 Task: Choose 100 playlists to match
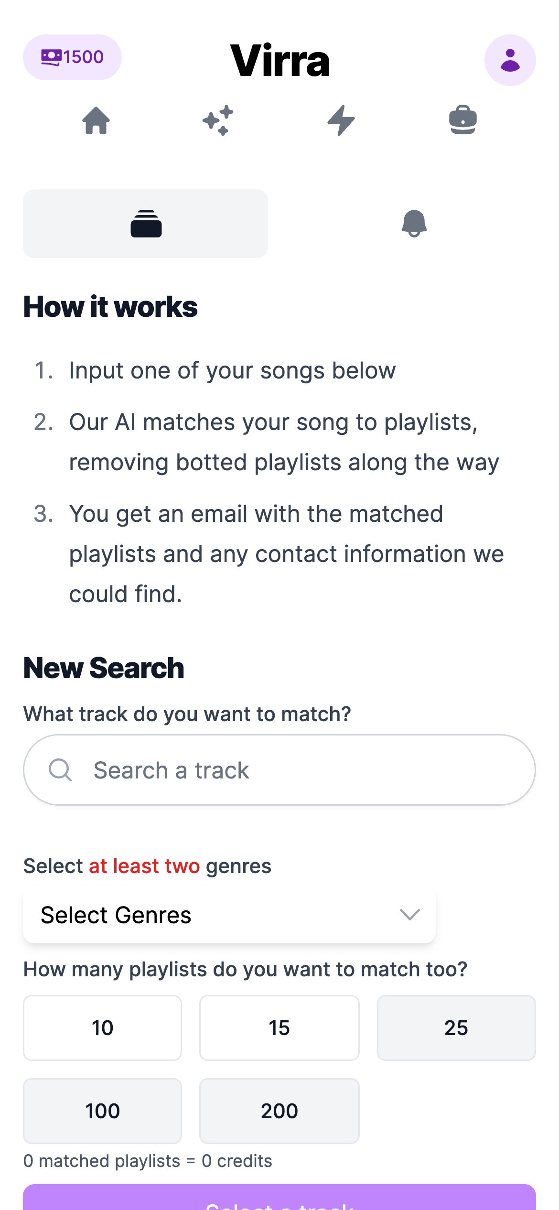coord(102,1111)
